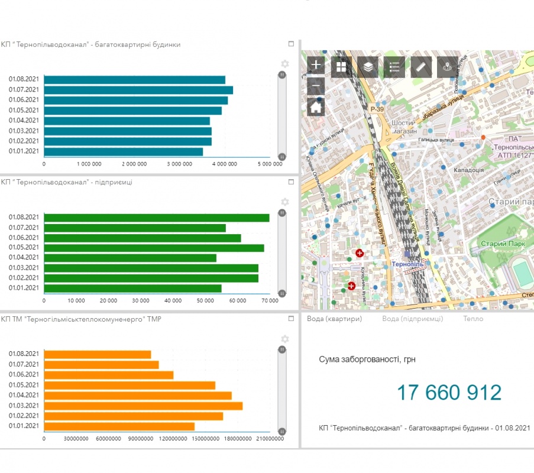Reset map to home extent
Image resolution: width=534 pixels, height=473 pixels.
click(316, 108)
